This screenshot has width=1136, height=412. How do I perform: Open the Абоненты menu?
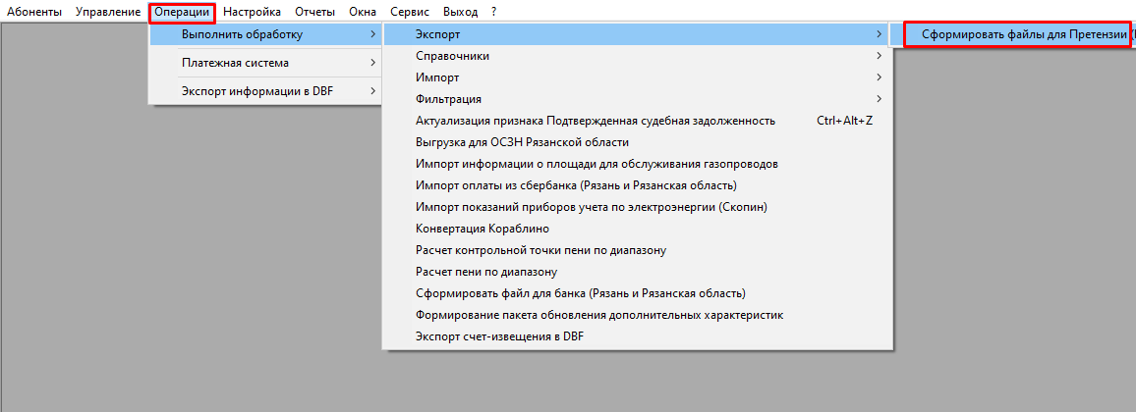[34, 12]
